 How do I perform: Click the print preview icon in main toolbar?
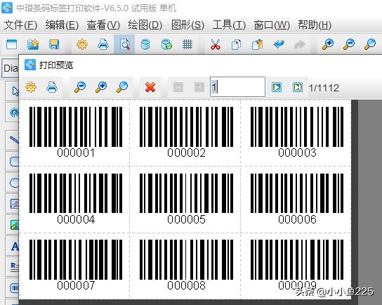pyautogui.click(x=124, y=44)
